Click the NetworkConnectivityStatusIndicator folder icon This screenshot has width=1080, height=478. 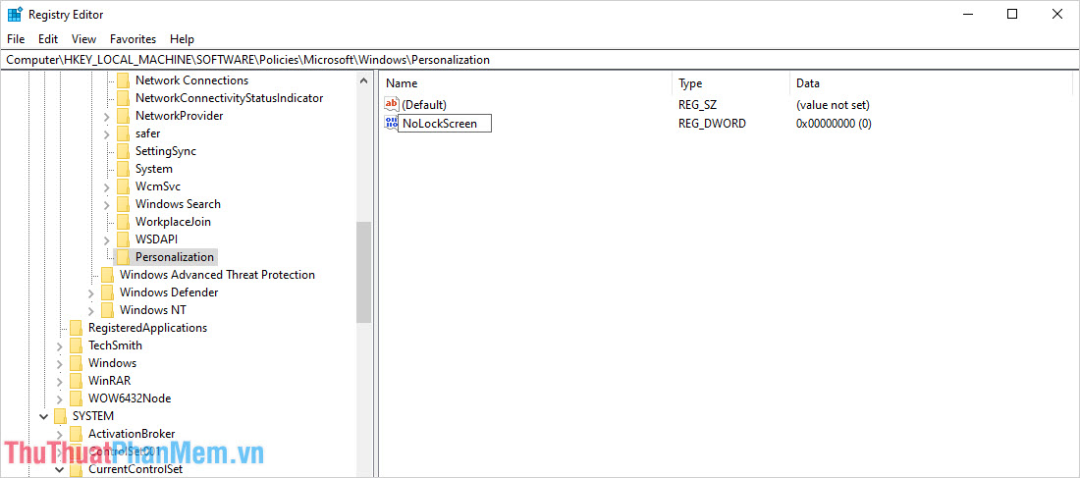123,98
